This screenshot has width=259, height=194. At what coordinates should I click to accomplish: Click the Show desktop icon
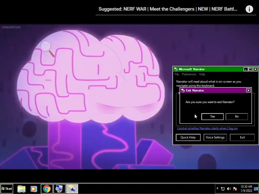256,189
